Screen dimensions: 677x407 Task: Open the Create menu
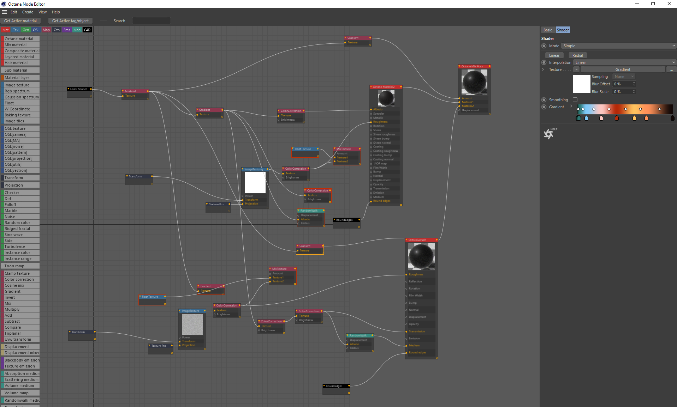28,12
